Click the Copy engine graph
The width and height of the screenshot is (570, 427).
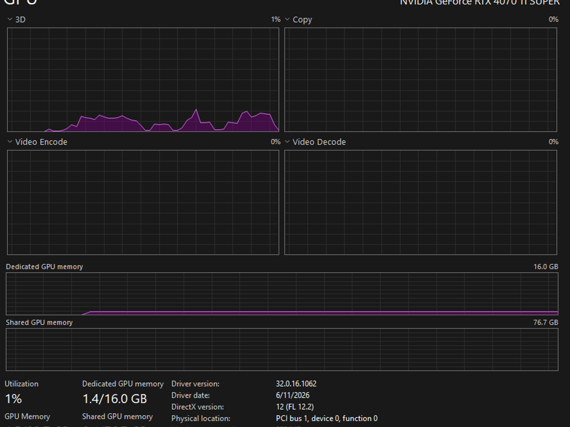tap(421, 80)
